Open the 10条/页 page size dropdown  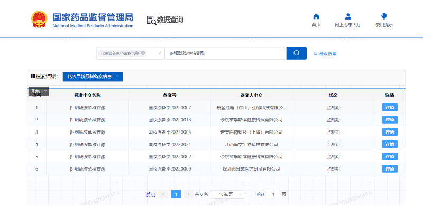click(228, 194)
